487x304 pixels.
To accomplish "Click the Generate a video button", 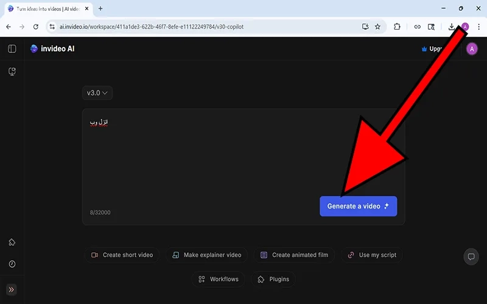I will (358, 206).
